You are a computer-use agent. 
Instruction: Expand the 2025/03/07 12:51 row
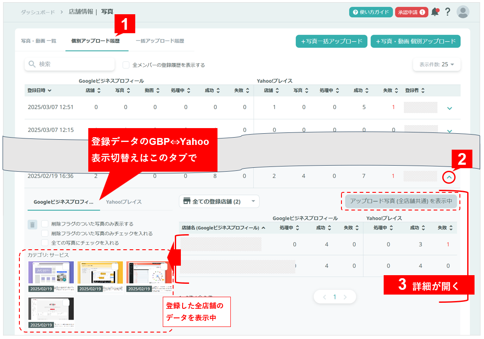[450, 108]
